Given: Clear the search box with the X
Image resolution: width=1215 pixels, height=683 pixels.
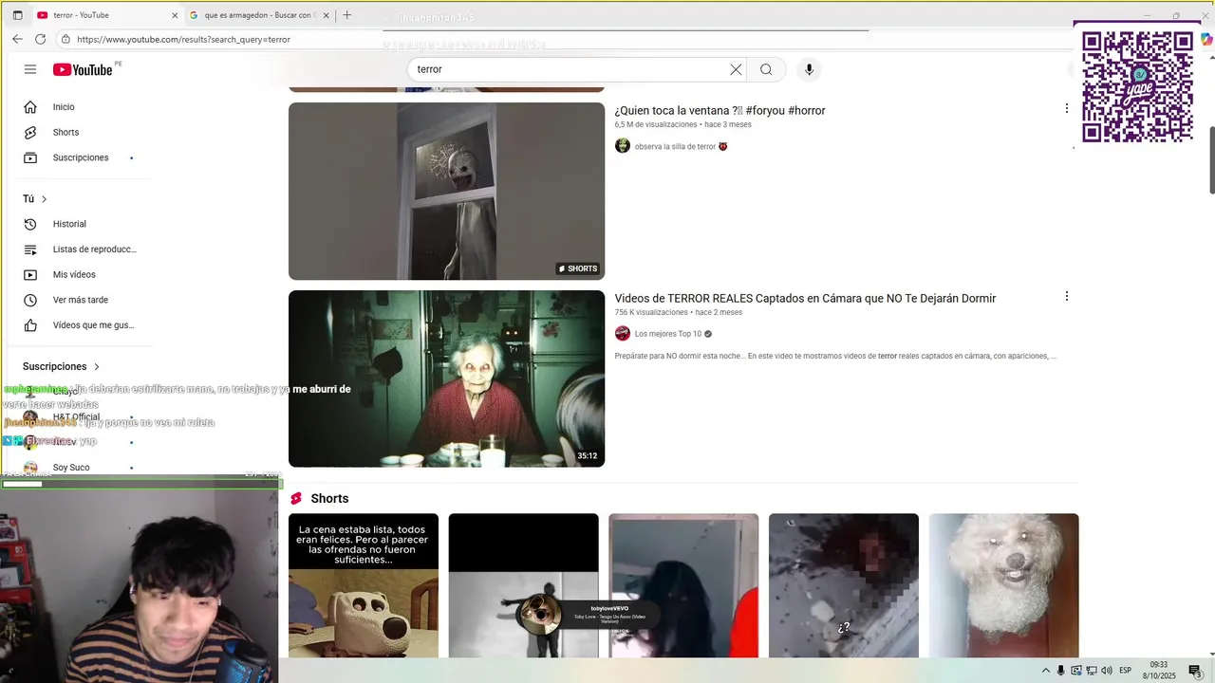Looking at the screenshot, I should tap(736, 69).
